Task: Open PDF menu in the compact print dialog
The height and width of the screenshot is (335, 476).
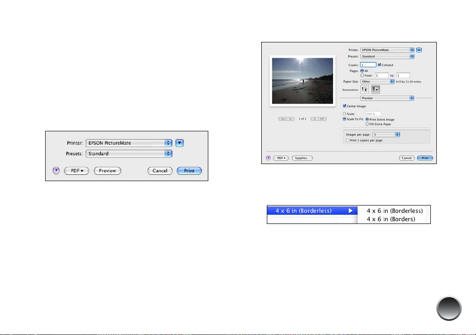Action: (76, 171)
